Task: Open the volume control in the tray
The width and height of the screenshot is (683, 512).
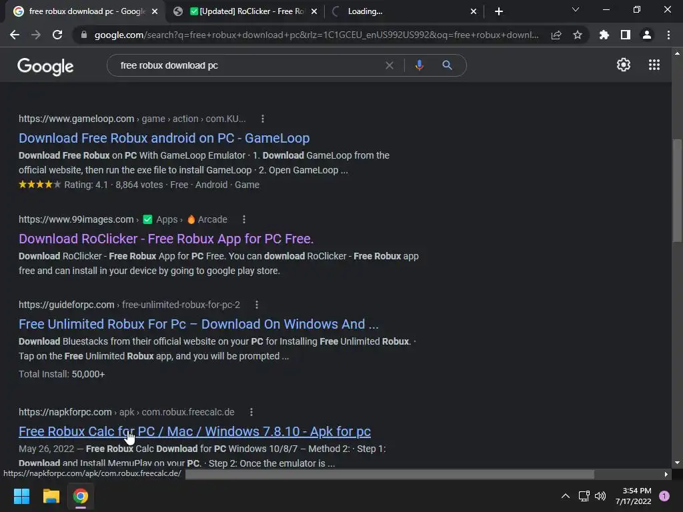Action: 600,496
